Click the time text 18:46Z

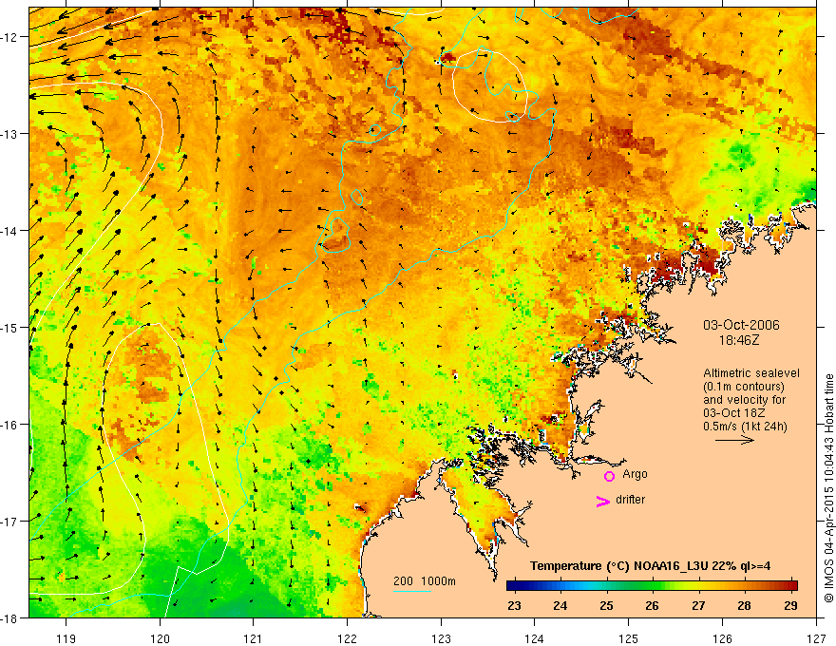pos(739,339)
